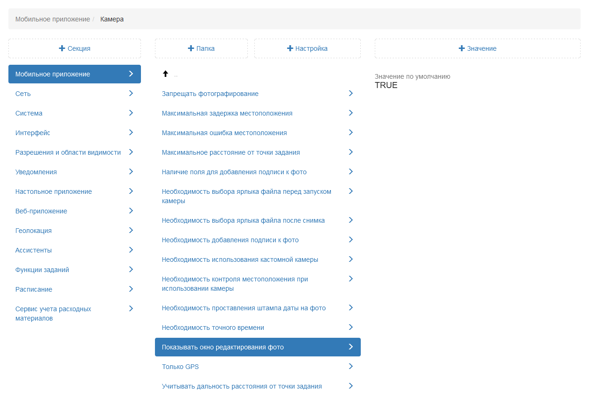Expand chevron for Настольное приложение
The width and height of the screenshot is (589, 403).
coord(131,191)
